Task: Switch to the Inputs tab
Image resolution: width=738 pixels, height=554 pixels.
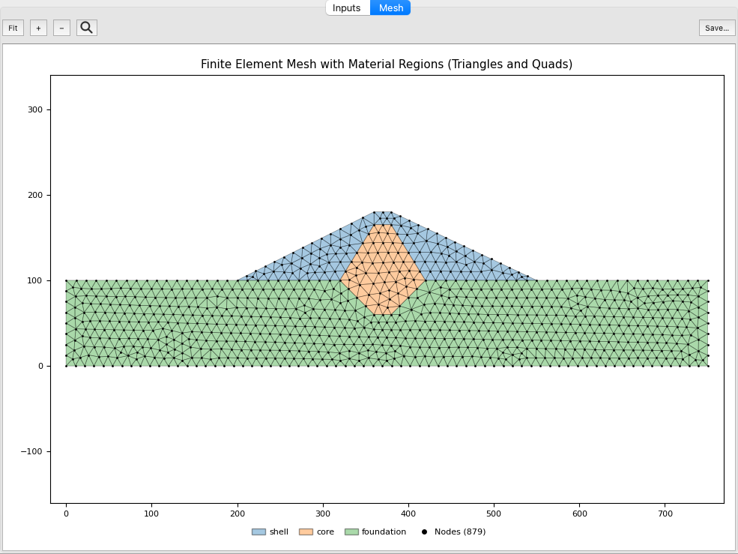Action: (x=348, y=7)
